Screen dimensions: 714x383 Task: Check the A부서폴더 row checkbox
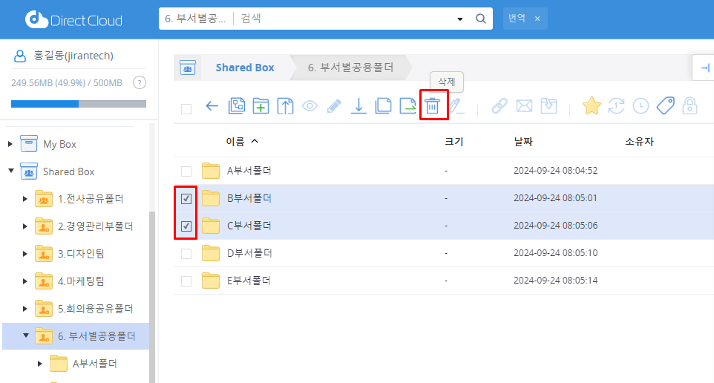pos(186,171)
